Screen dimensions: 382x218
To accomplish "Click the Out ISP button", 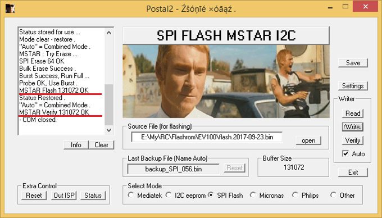I will (64, 196).
